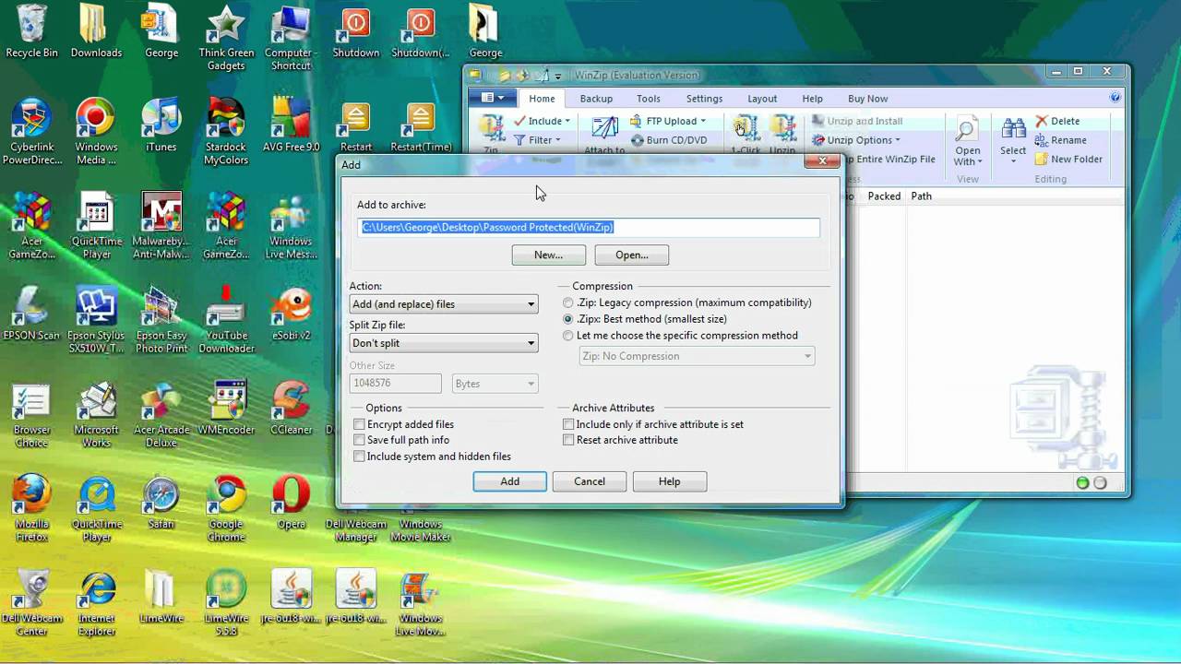Open the Action dropdown showing Add (and replace) files
The height and width of the screenshot is (664, 1181).
(x=443, y=304)
